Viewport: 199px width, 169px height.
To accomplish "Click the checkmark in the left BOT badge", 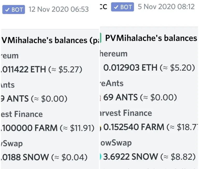I will [x=7, y=10].
